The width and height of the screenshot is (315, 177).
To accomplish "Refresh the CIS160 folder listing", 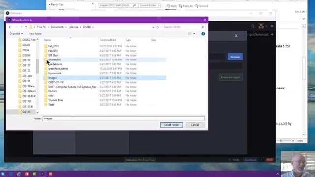I will [157, 27].
